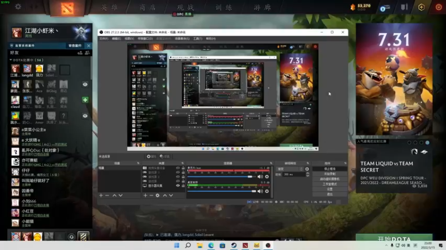Click 停止推流 stop streaming button
446x250 pixels.
click(329, 169)
